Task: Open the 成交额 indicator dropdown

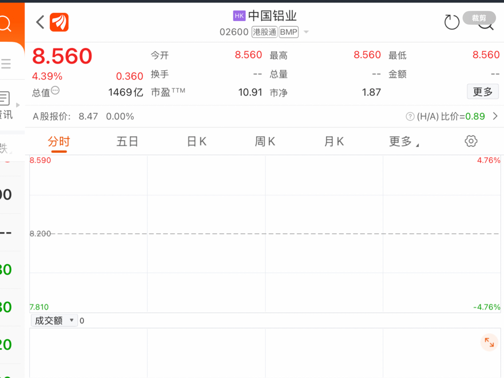Action: [54, 320]
